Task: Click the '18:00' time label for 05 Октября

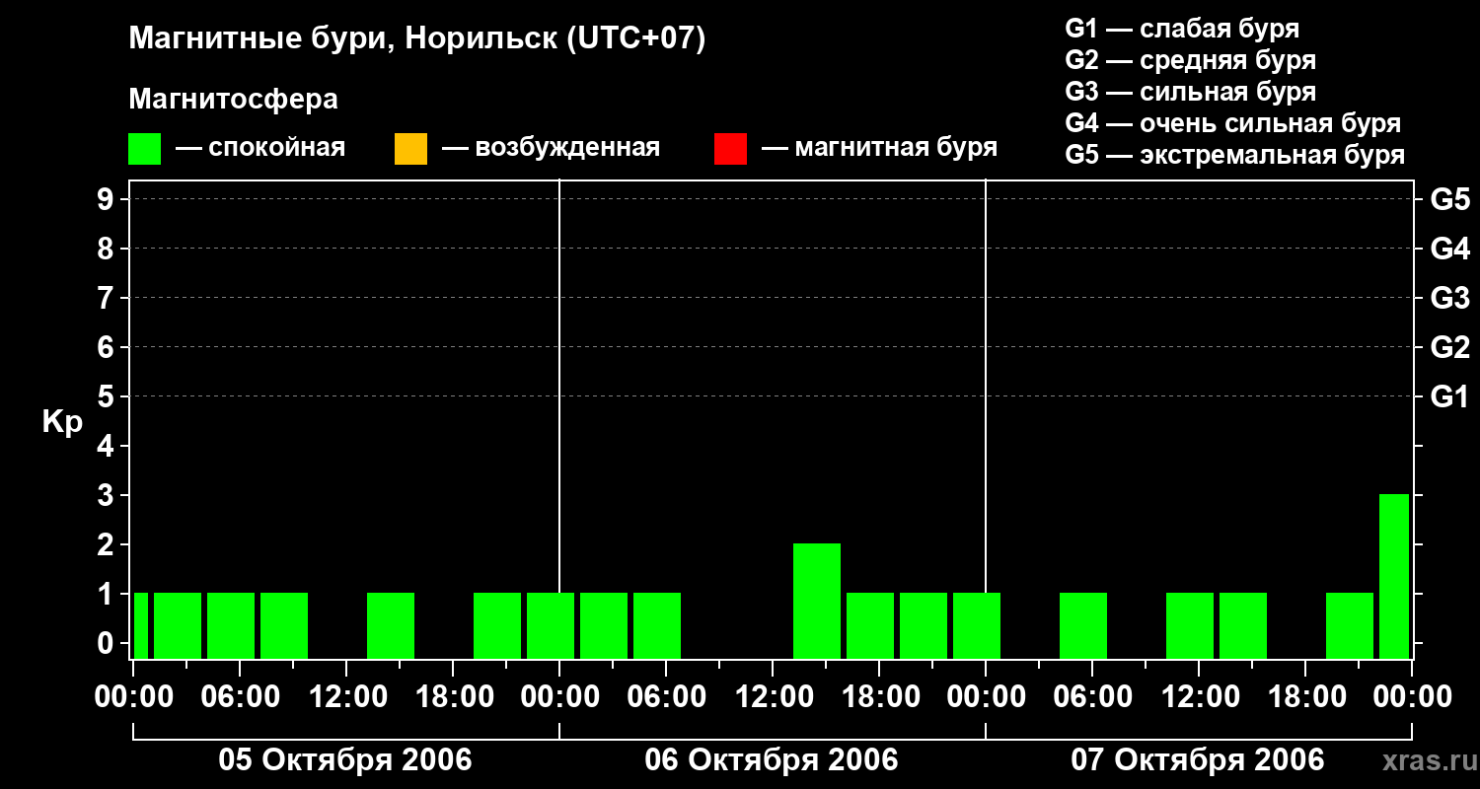Action: [453, 697]
